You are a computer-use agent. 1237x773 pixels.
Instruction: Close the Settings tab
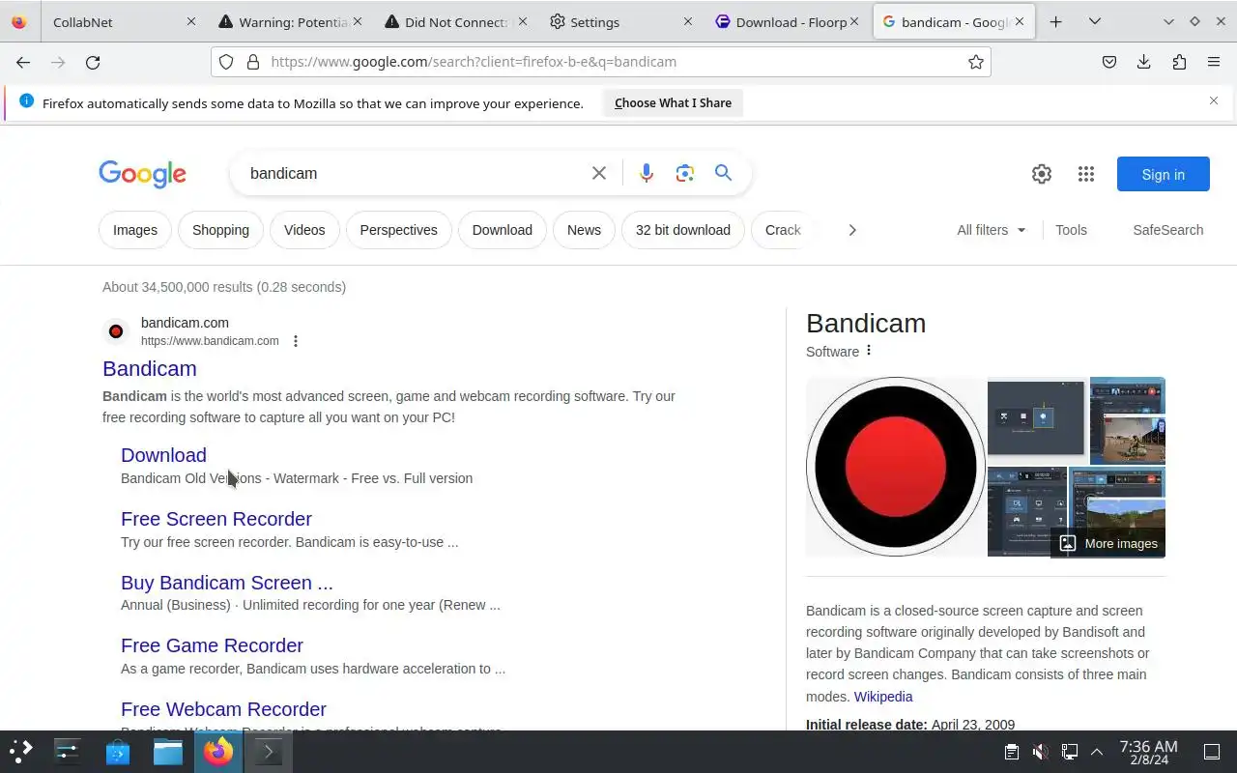[x=688, y=21]
